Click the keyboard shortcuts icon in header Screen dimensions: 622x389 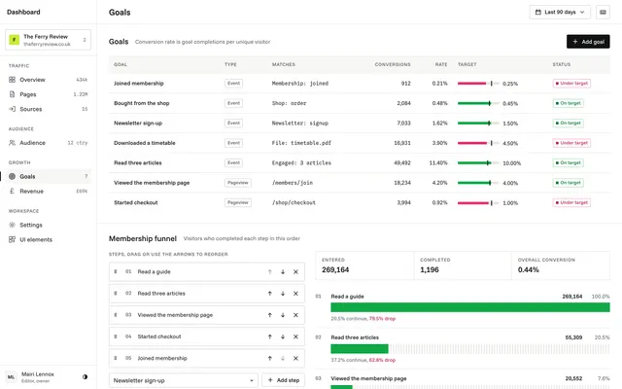[x=603, y=13]
